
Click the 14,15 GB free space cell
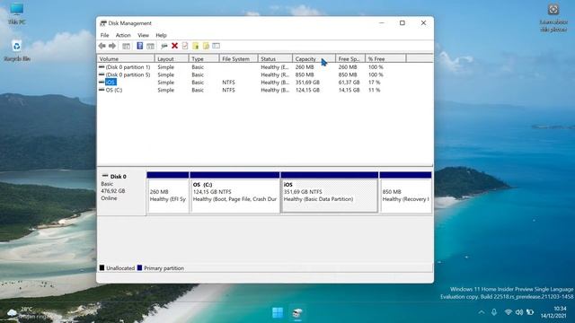(349, 90)
